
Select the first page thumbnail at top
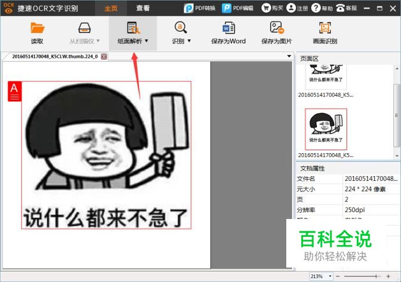pyautogui.click(x=326, y=76)
